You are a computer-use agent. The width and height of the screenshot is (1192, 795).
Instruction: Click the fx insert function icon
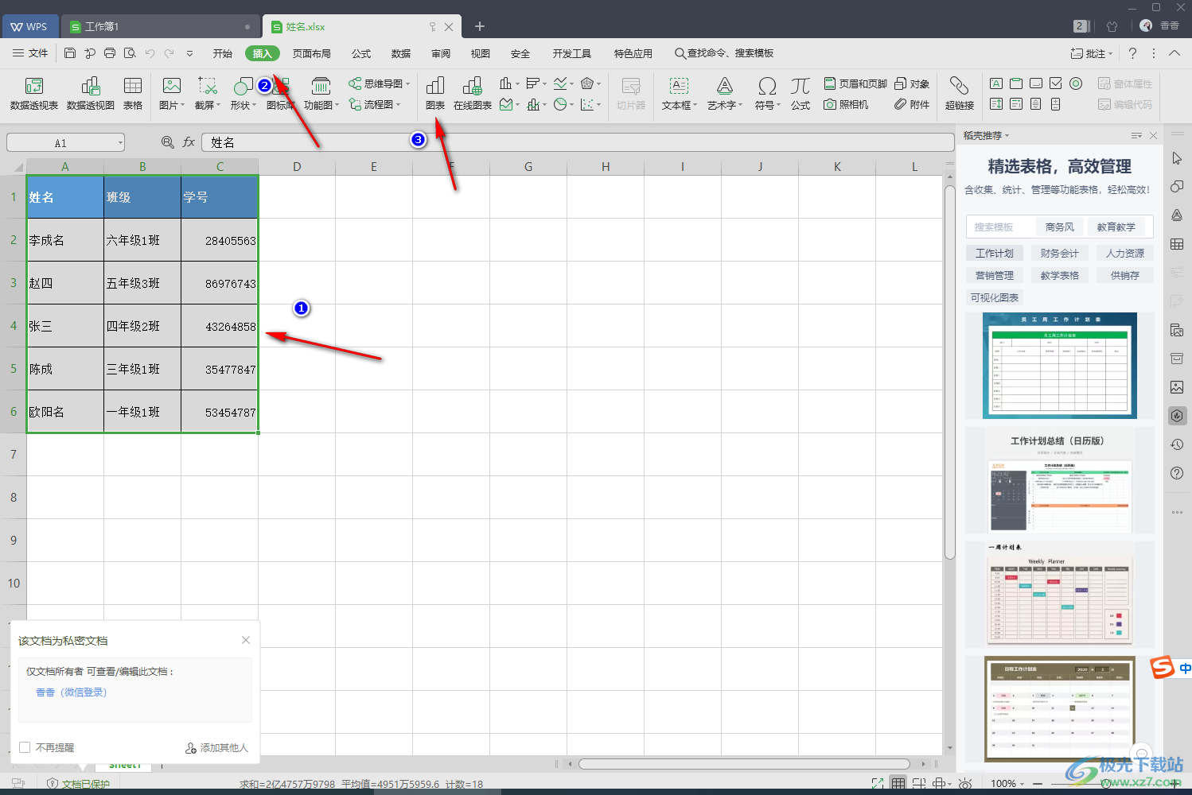tap(189, 142)
